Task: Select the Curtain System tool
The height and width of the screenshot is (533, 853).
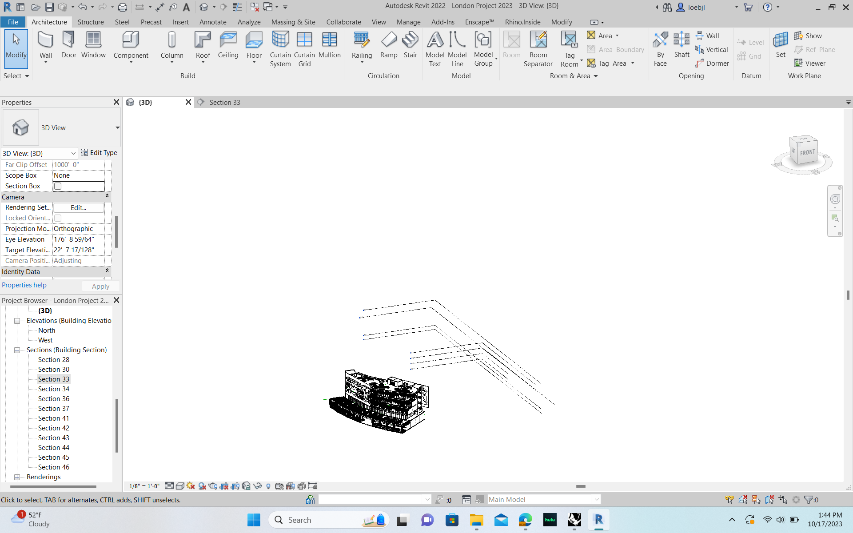Action: coord(280,49)
